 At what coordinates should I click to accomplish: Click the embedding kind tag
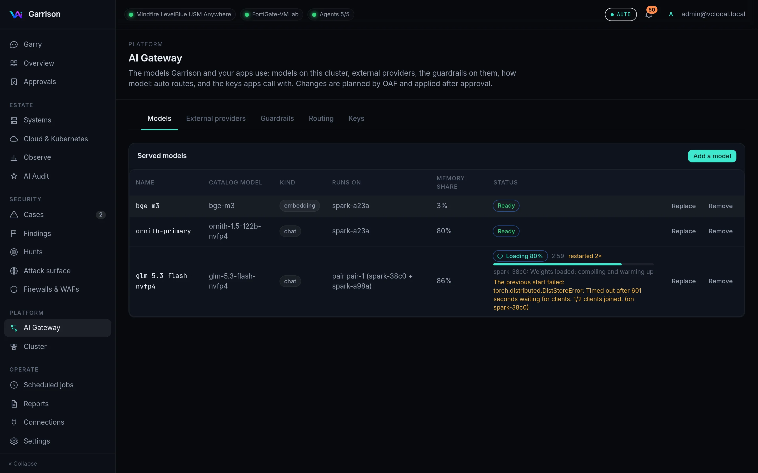pyautogui.click(x=300, y=205)
